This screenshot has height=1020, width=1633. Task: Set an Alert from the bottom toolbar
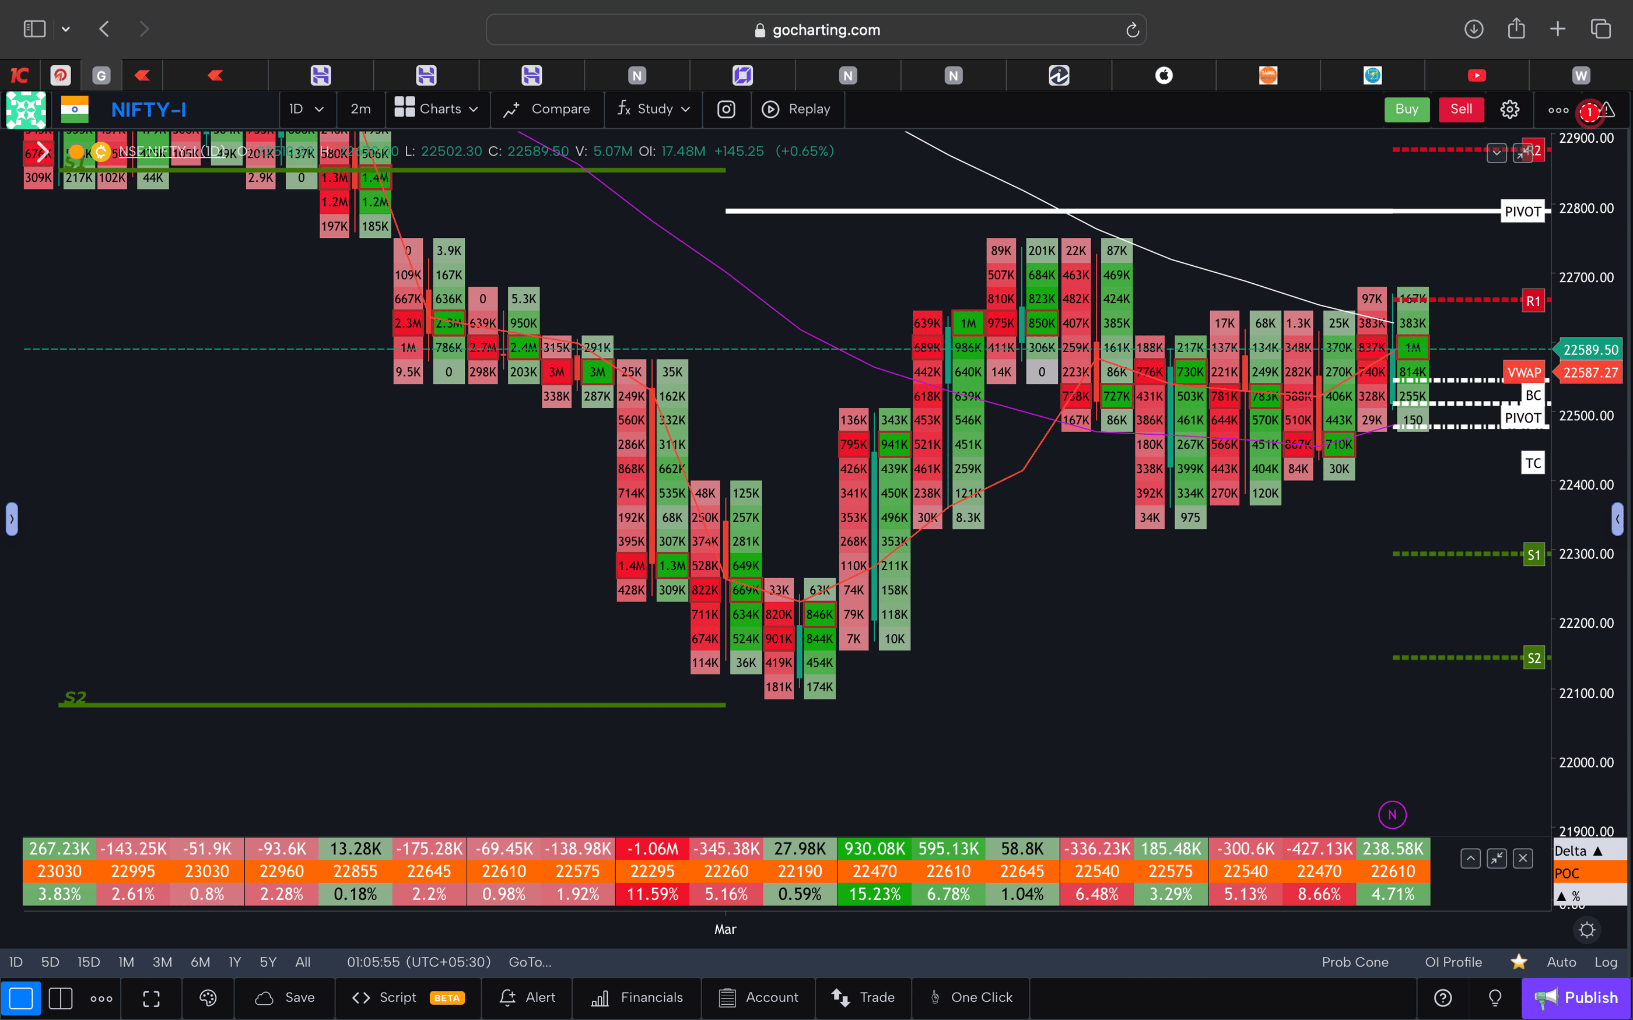527,997
